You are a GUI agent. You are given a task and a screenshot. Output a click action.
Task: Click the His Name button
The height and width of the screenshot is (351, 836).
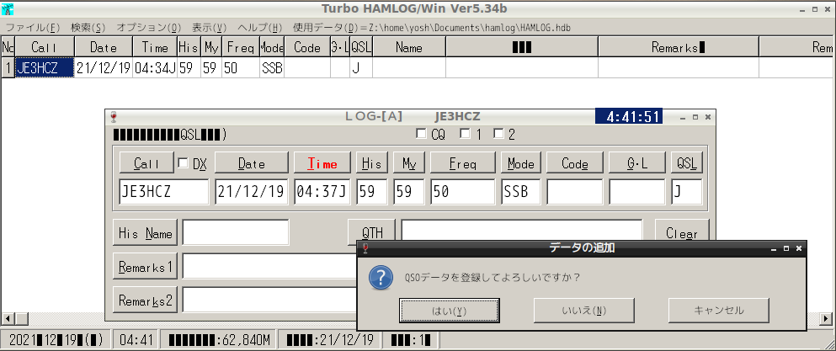tap(145, 233)
